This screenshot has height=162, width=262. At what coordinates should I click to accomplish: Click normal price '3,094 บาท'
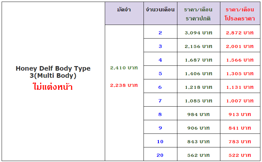coord(199,33)
